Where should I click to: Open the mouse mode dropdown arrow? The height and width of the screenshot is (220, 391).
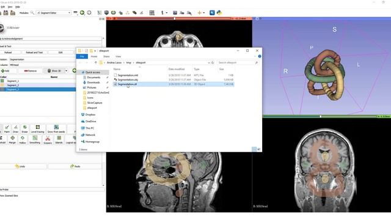click(167, 13)
